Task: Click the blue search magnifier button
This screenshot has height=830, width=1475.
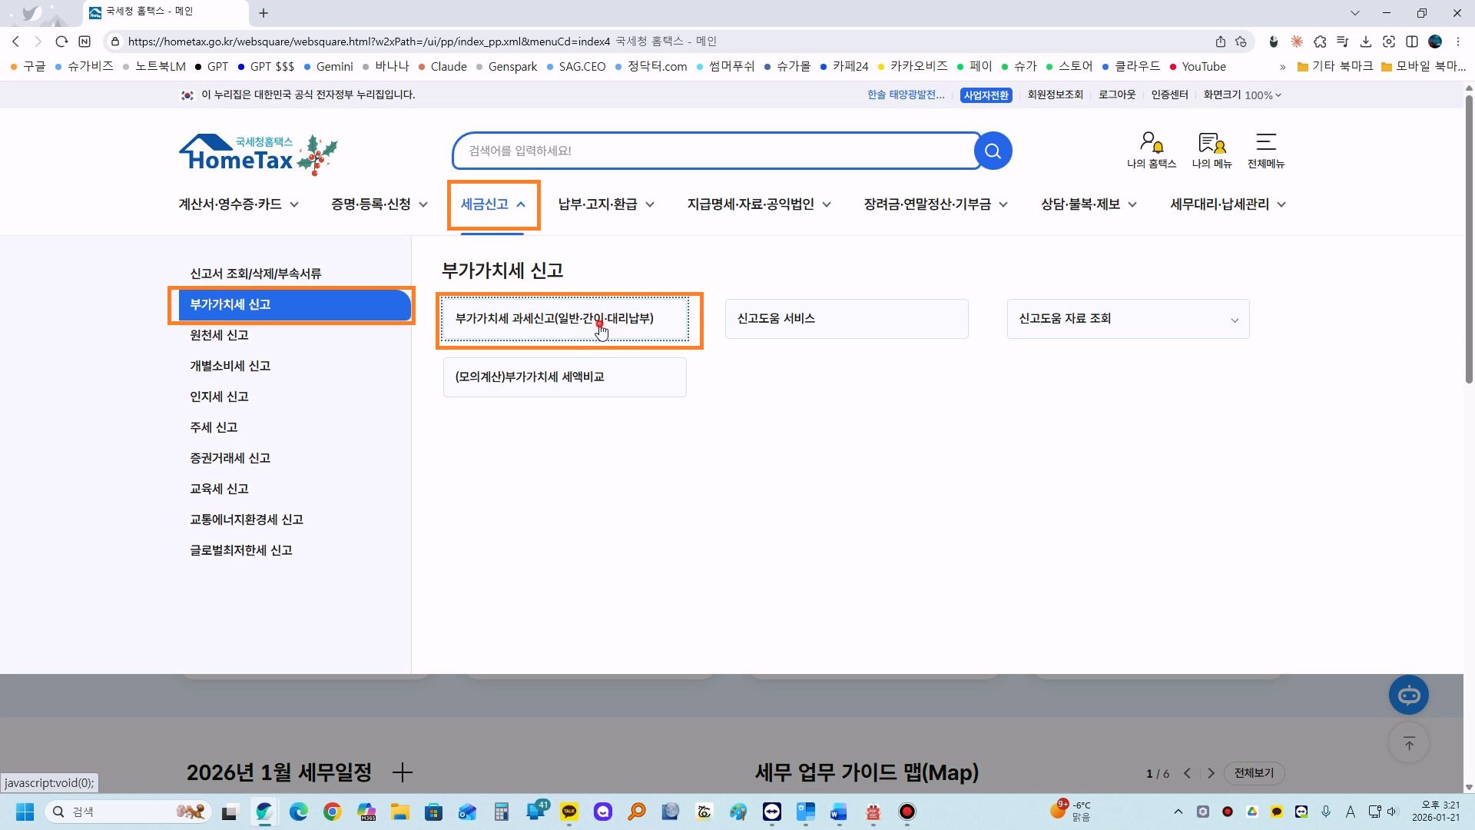Action: [x=993, y=151]
